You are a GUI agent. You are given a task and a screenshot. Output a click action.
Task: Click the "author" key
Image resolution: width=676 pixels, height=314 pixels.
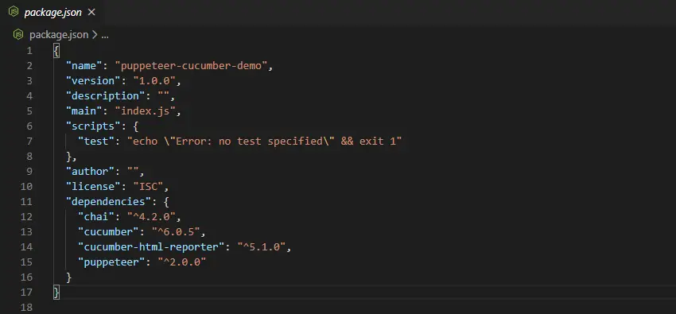(90, 172)
